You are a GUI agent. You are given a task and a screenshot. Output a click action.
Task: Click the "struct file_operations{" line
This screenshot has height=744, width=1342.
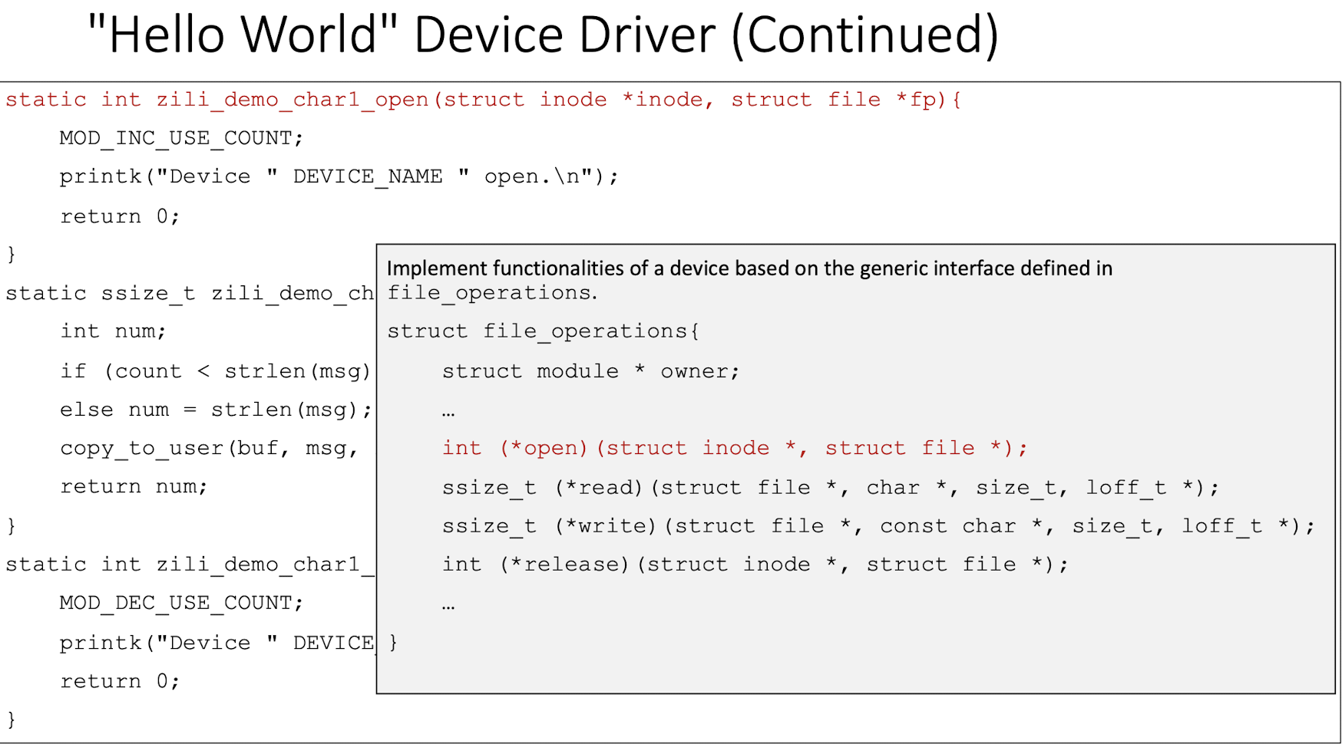pyautogui.click(x=543, y=331)
